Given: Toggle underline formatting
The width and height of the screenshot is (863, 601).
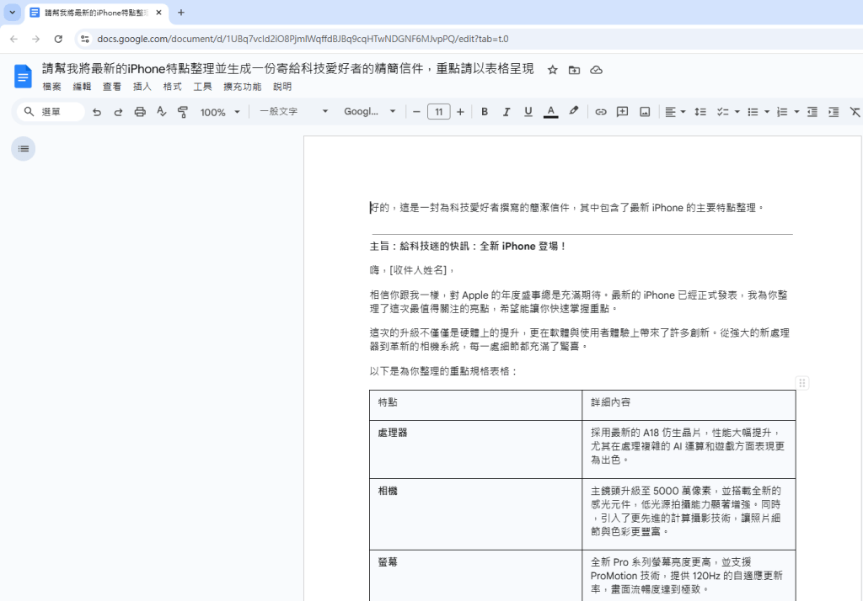Looking at the screenshot, I should (528, 112).
